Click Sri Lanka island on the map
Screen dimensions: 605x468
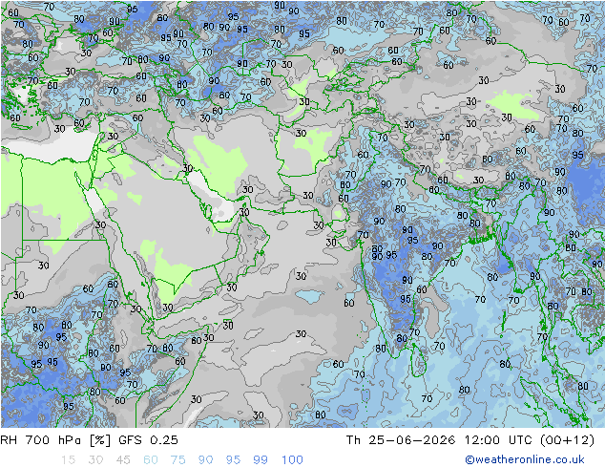tap(418, 360)
